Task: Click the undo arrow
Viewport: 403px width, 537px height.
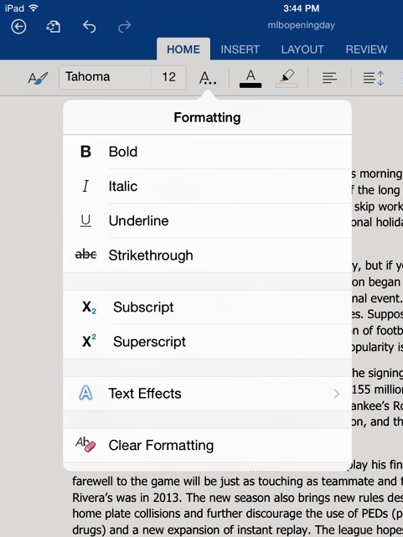Action: coord(89,27)
